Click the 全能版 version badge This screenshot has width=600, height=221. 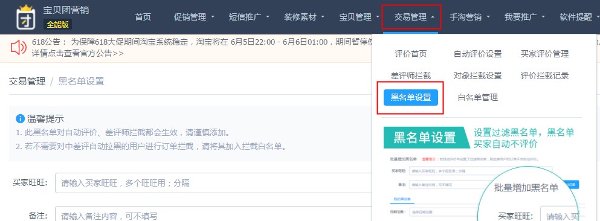tap(57, 25)
